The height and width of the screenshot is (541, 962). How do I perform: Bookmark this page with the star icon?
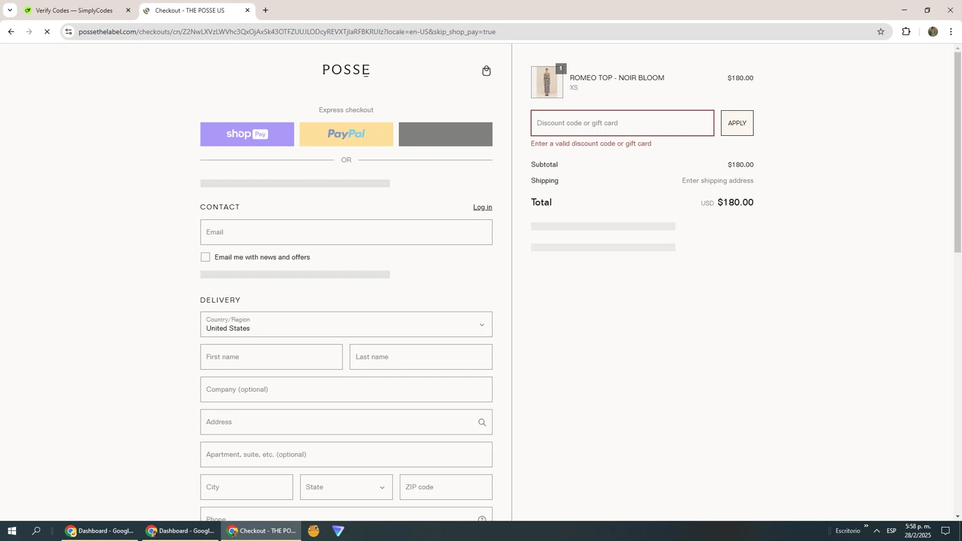tap(881, 31)
